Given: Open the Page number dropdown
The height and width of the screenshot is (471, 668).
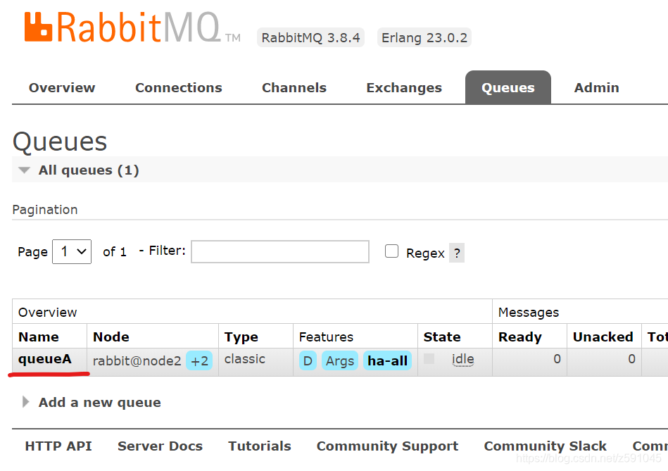Looking at the screenshot, I should [72, 251].
